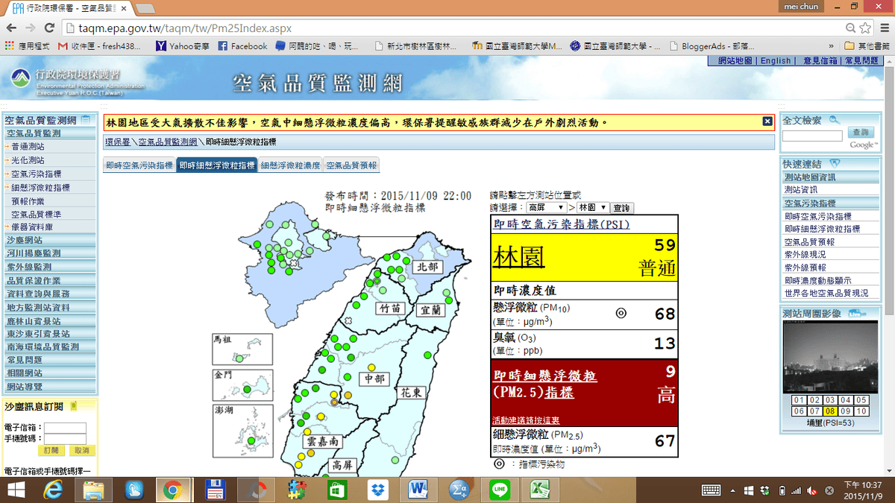Screen dimensions: 895x503
Task: Expand 細懸浮微粒指標 in left menu
Action: point(40,187)
